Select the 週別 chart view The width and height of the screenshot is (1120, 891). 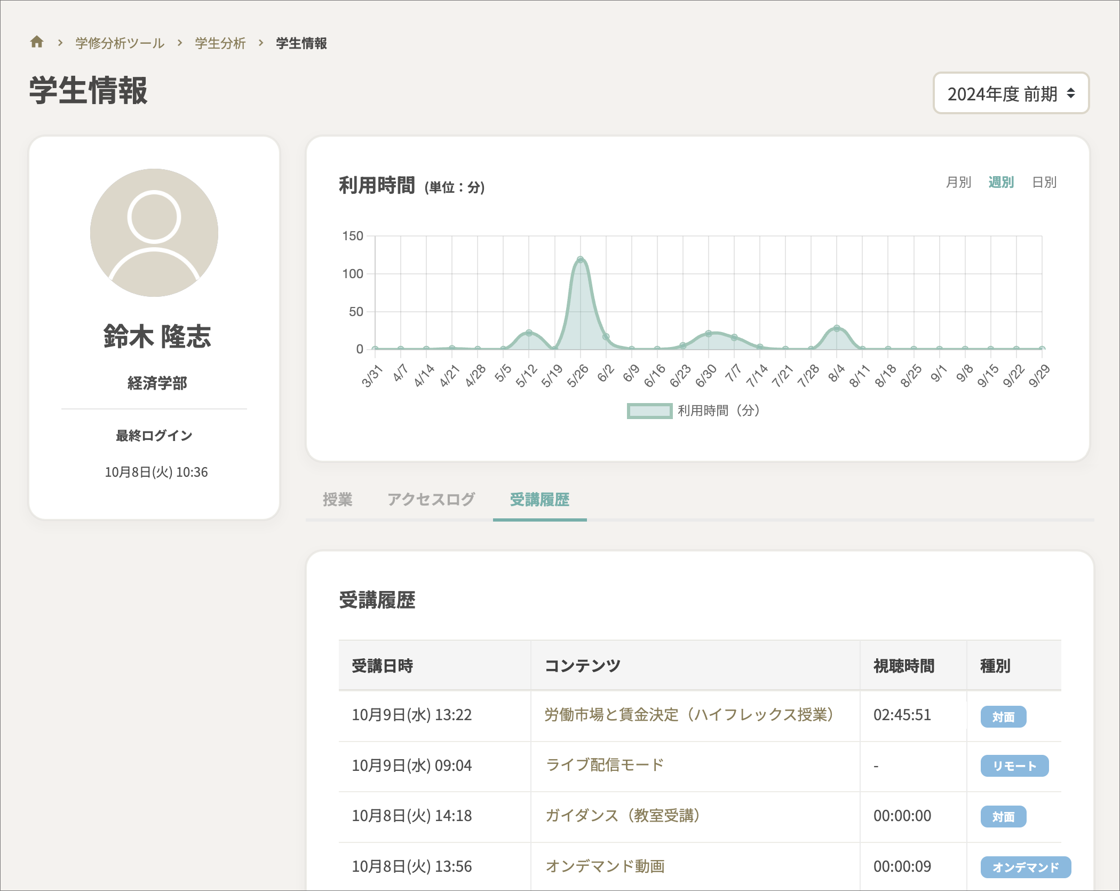[x=1001, y=182]
